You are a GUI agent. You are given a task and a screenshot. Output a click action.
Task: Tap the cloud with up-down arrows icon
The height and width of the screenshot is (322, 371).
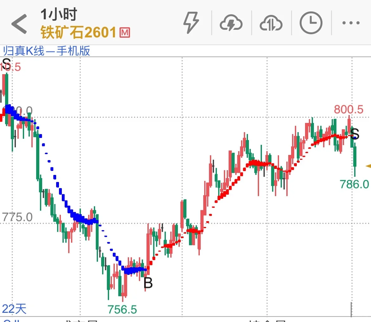271,23
